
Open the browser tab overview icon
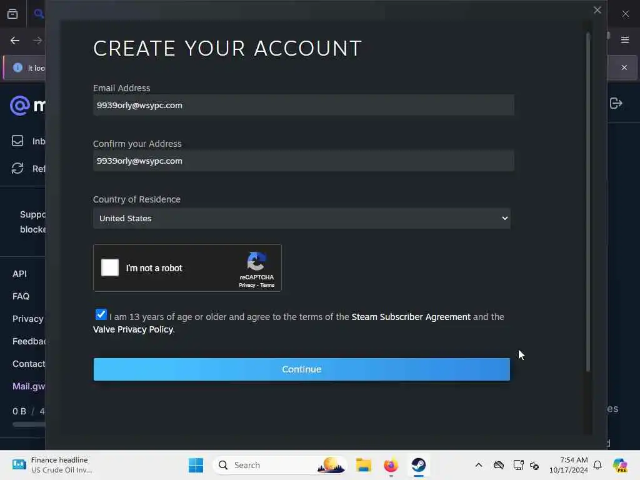(12, 14)
